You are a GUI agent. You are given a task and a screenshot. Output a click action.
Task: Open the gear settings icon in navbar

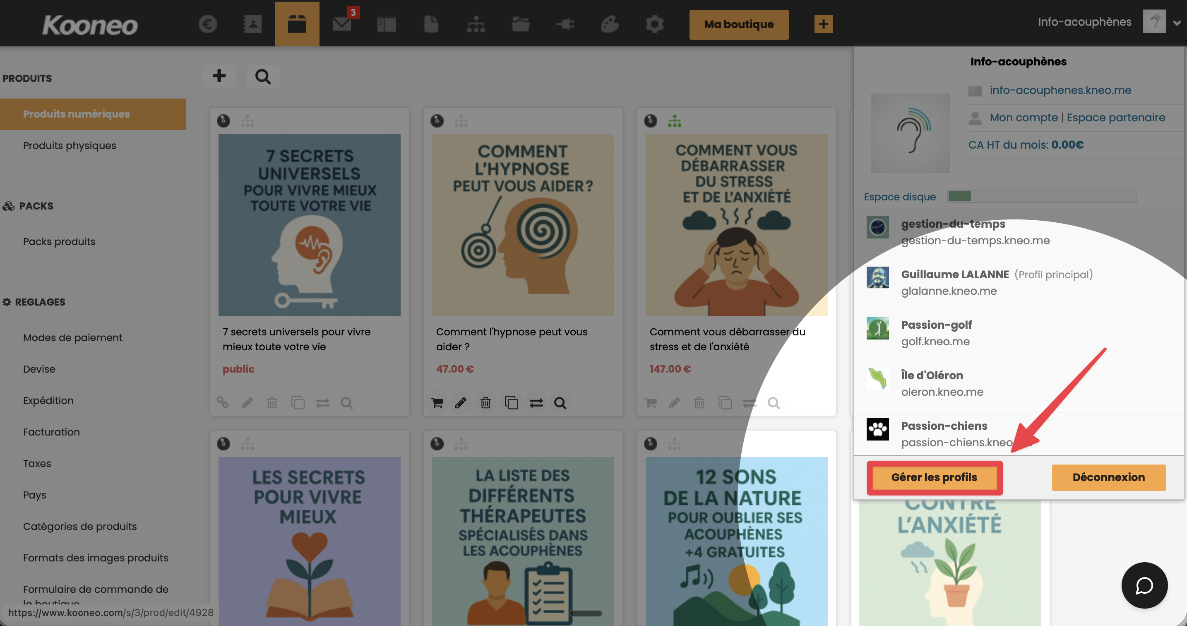point(654,24)
